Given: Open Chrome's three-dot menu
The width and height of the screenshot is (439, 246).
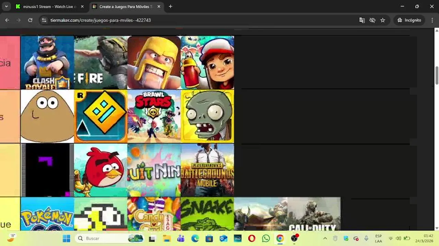Looking at the screenshot, I should [x=432, y=20].
